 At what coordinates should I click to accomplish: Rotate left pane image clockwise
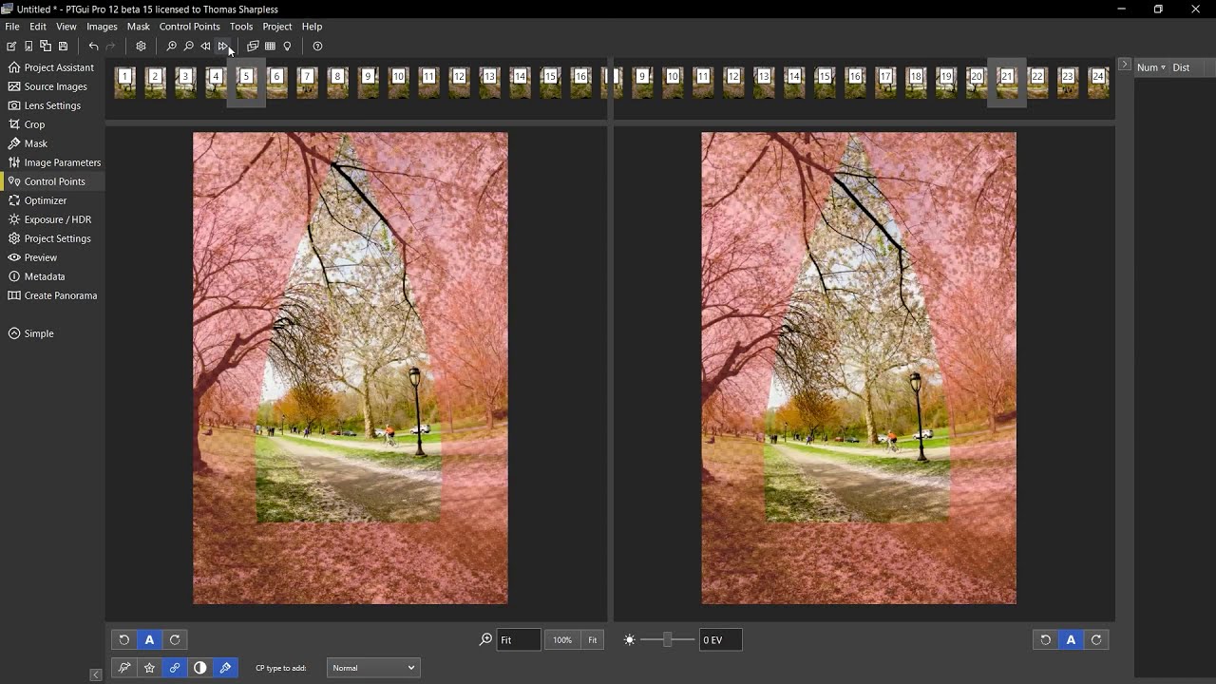[x=175, y=639]
